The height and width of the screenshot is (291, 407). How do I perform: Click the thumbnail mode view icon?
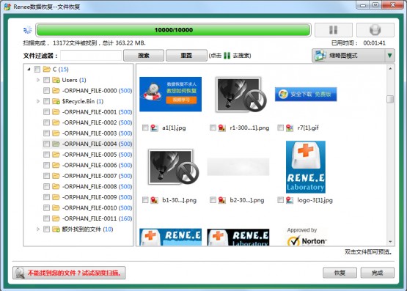[x=320, y=56]
